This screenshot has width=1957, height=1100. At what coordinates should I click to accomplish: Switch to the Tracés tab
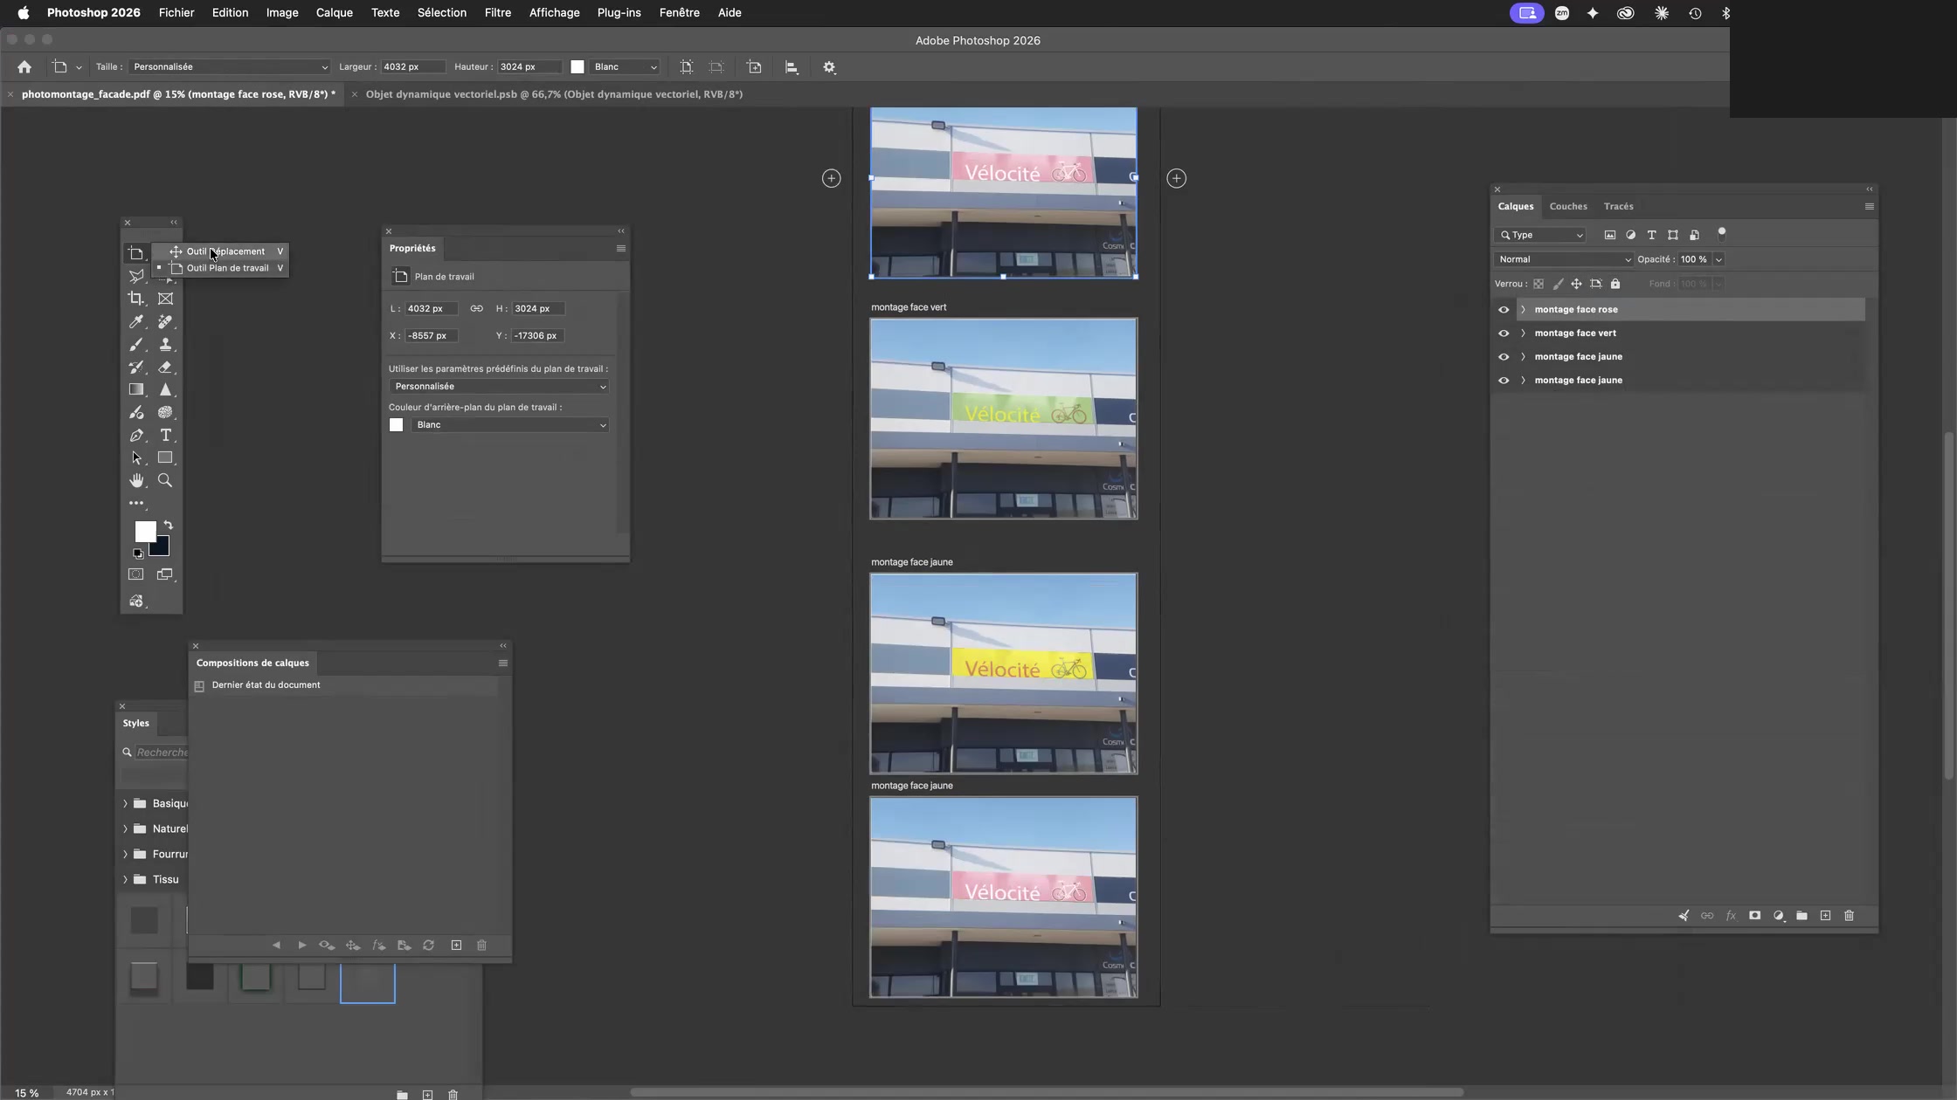pos(1619,207)
